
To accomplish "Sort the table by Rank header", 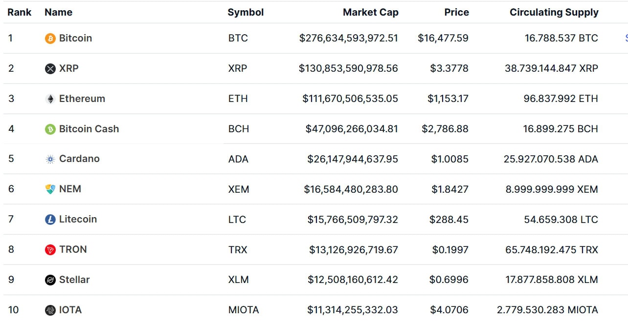I will (x=20, y=13).
